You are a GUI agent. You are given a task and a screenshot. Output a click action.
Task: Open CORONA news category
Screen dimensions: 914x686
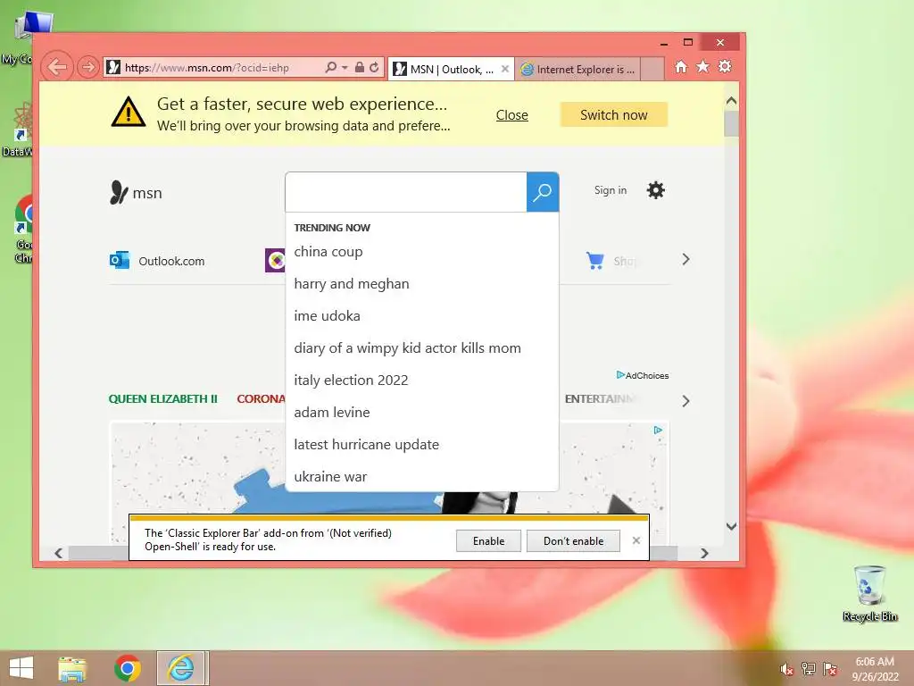point(261,399)
